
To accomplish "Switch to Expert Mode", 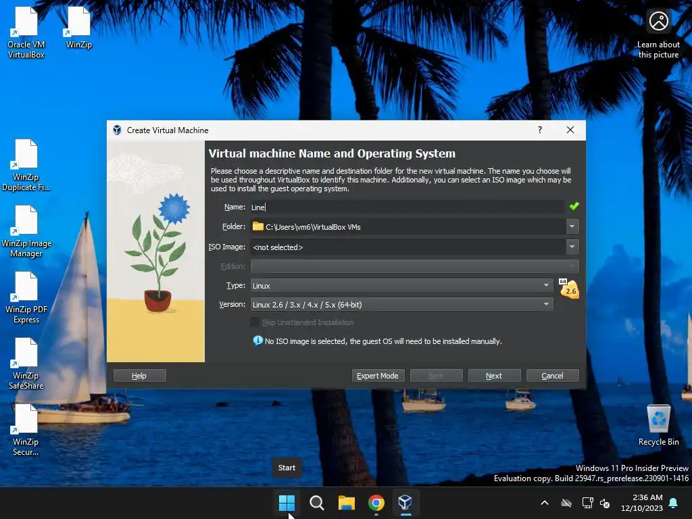I will point(378,376).
